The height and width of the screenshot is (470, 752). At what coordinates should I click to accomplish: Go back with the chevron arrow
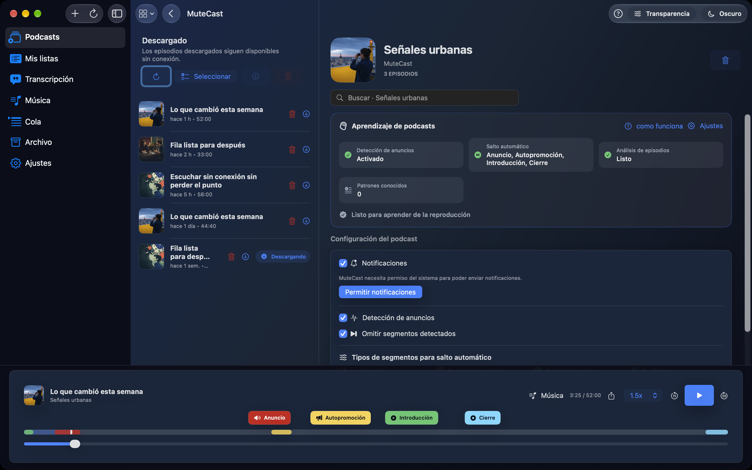click(x=171, y=14)
